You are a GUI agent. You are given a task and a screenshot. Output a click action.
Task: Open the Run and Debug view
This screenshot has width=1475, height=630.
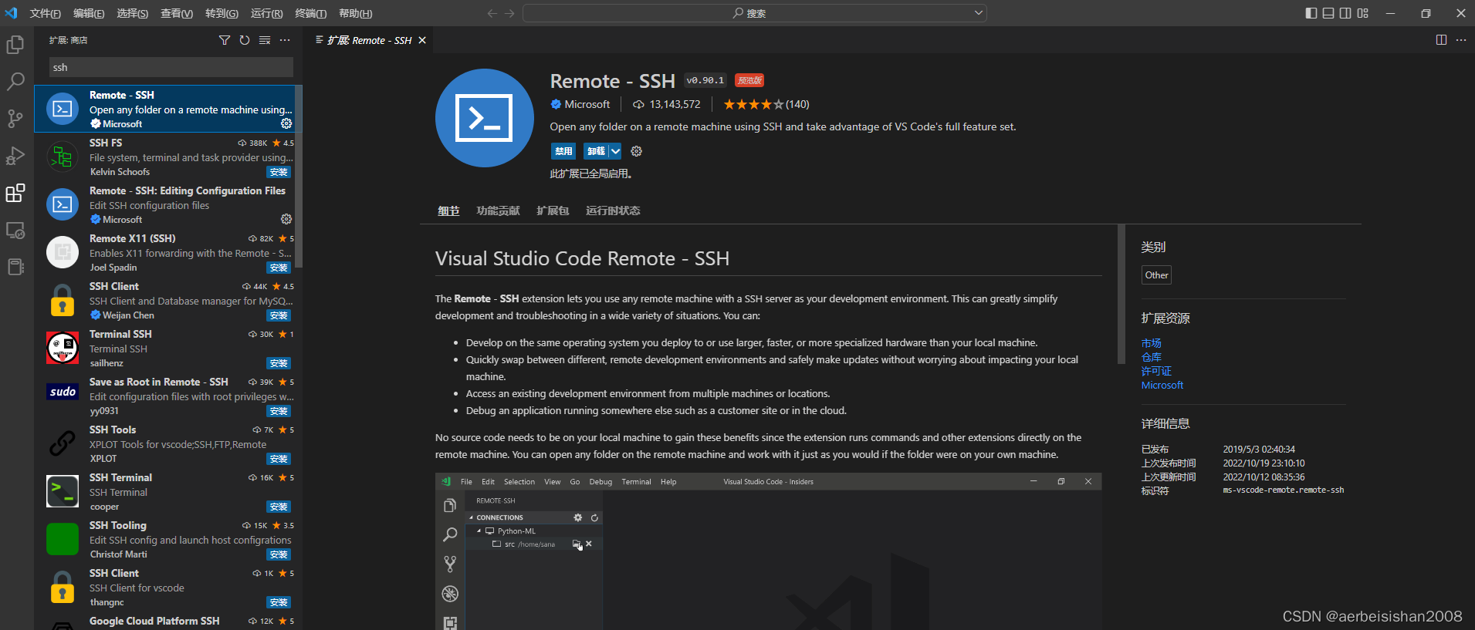15,156
